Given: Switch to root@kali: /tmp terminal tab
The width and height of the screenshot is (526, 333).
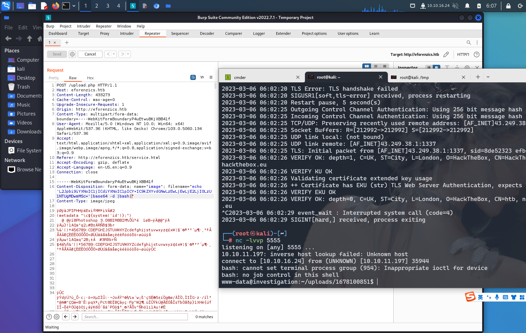Looking at the screenshot, I should pos(428,77).
